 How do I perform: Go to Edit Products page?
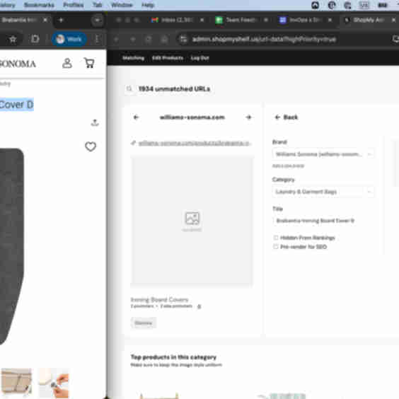[168, 58]
